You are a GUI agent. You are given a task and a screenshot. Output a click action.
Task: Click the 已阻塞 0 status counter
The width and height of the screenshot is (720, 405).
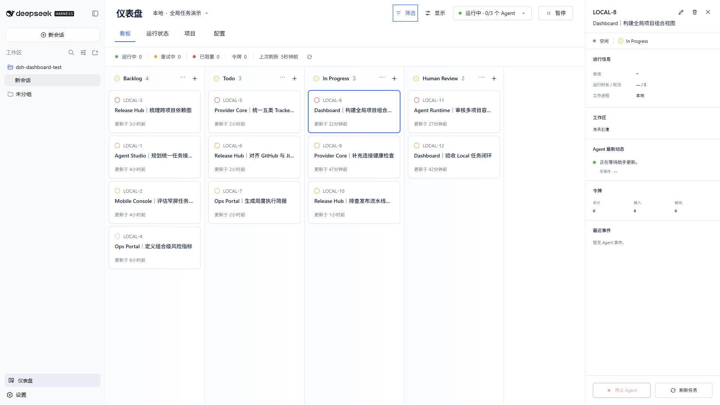(206, 57)
